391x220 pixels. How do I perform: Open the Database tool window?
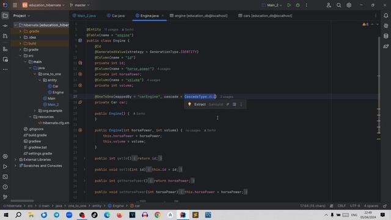(x=386, y=36)
